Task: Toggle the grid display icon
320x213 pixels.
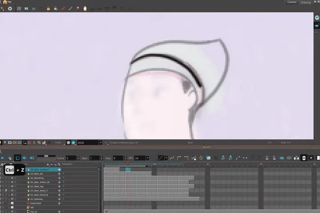Action: point(19,8)
